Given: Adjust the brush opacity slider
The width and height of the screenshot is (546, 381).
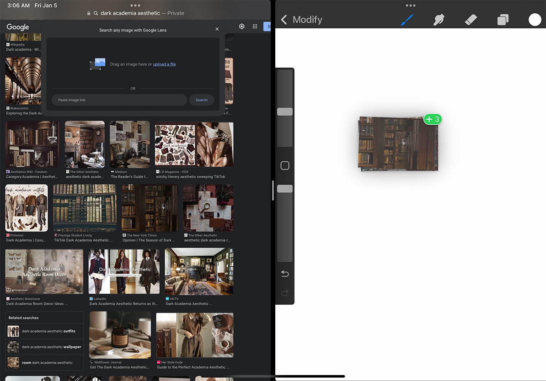Looking at the screenshot, I should [x=284, y=188].
